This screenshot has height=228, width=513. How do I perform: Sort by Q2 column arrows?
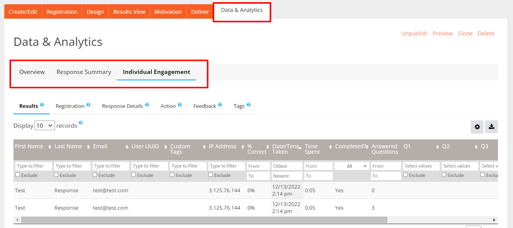(476, 147)
